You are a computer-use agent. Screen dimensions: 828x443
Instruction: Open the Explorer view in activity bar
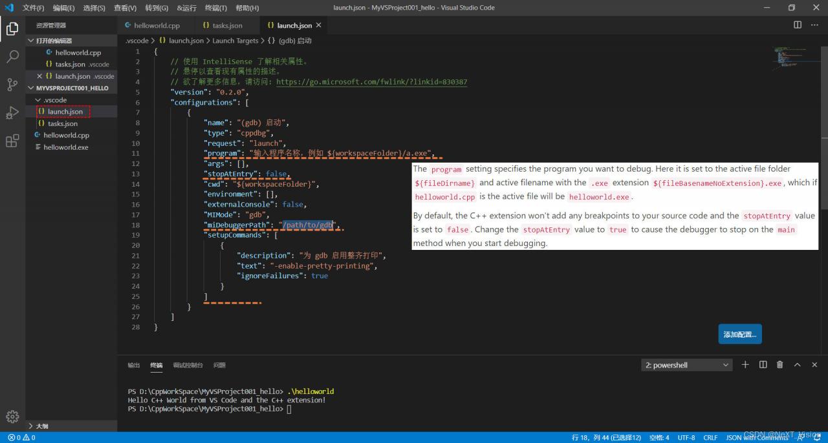click(x=12, y=28)
